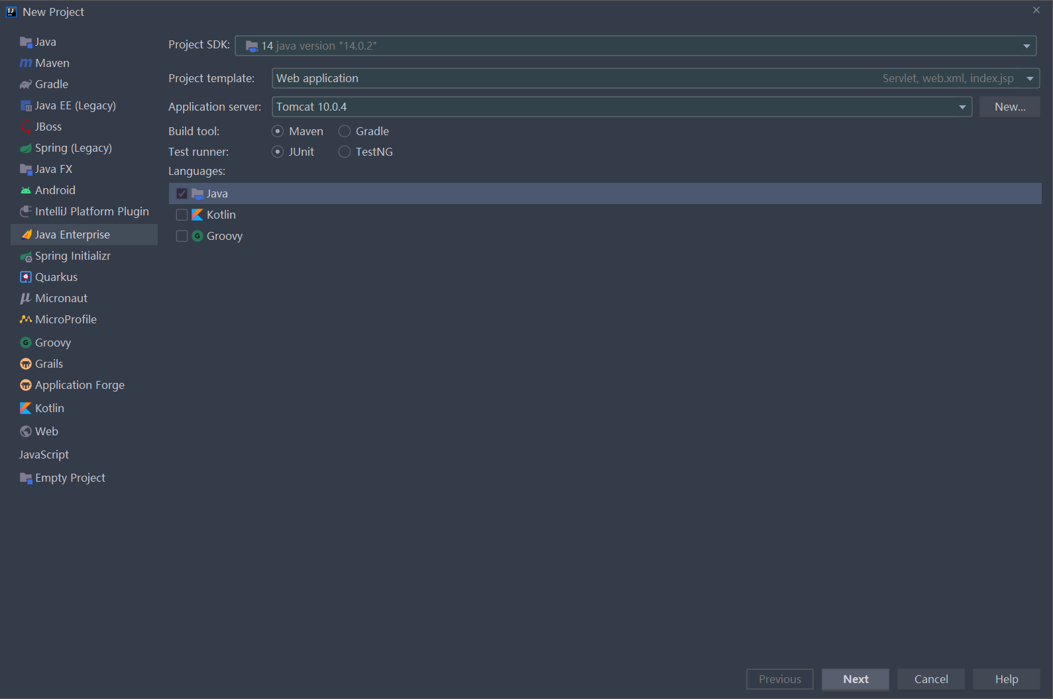Select Maven project type in sidebar
This screenshot has height=699, width=1053.
pyautogui.click(x=84, y=64)
